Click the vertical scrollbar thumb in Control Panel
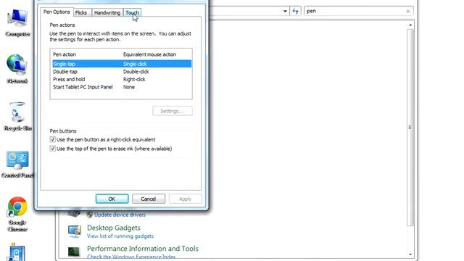Viewport: 464px width, 261px height. pos(410,128)
